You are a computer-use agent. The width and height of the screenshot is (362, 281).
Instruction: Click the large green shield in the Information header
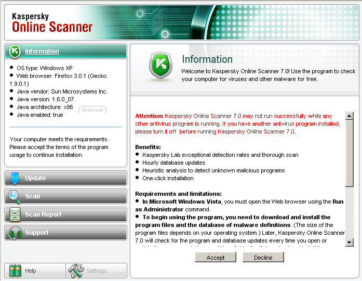pos(160,65)
